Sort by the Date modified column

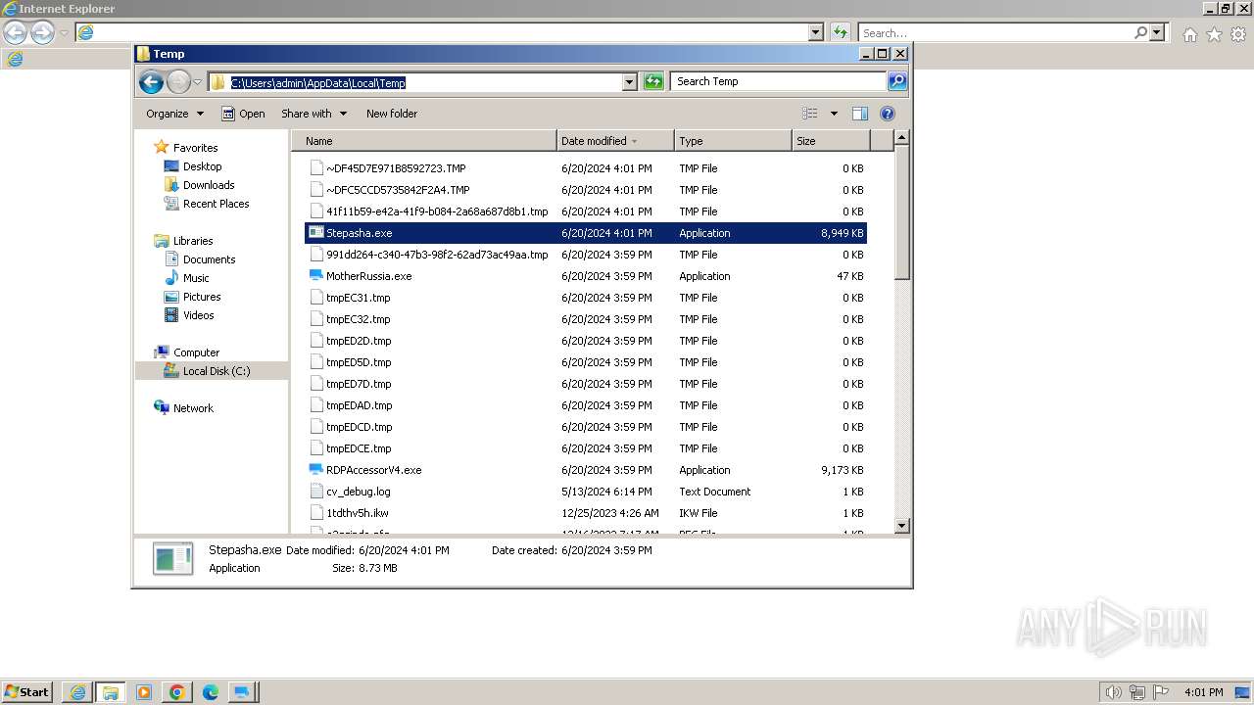(x=615, y=141)
